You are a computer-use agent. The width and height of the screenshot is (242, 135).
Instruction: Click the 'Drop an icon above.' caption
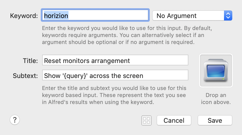click(216, 98)
